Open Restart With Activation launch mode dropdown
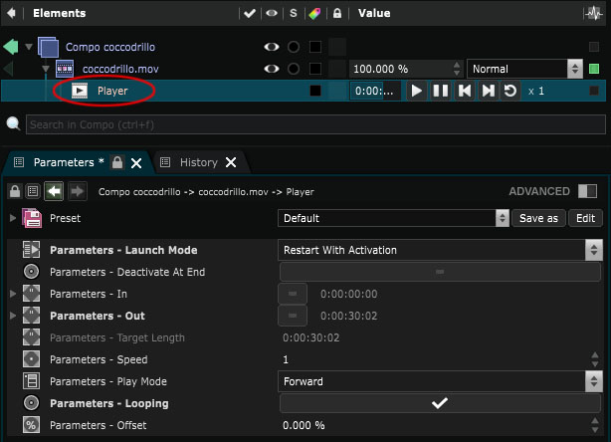Image resolution: width=611 pixels, height=442 pixels. pos(440,250)
